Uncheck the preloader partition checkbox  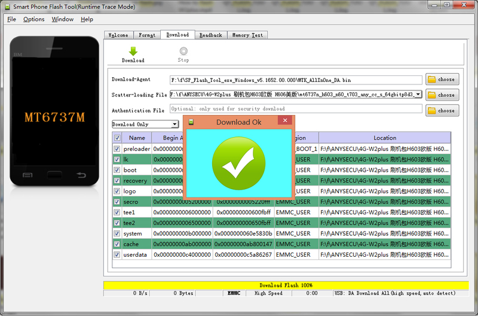point(117,148)
